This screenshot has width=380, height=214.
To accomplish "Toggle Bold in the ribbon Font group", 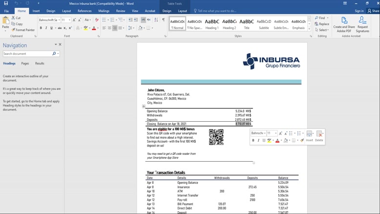I will [x=41, y=28].
